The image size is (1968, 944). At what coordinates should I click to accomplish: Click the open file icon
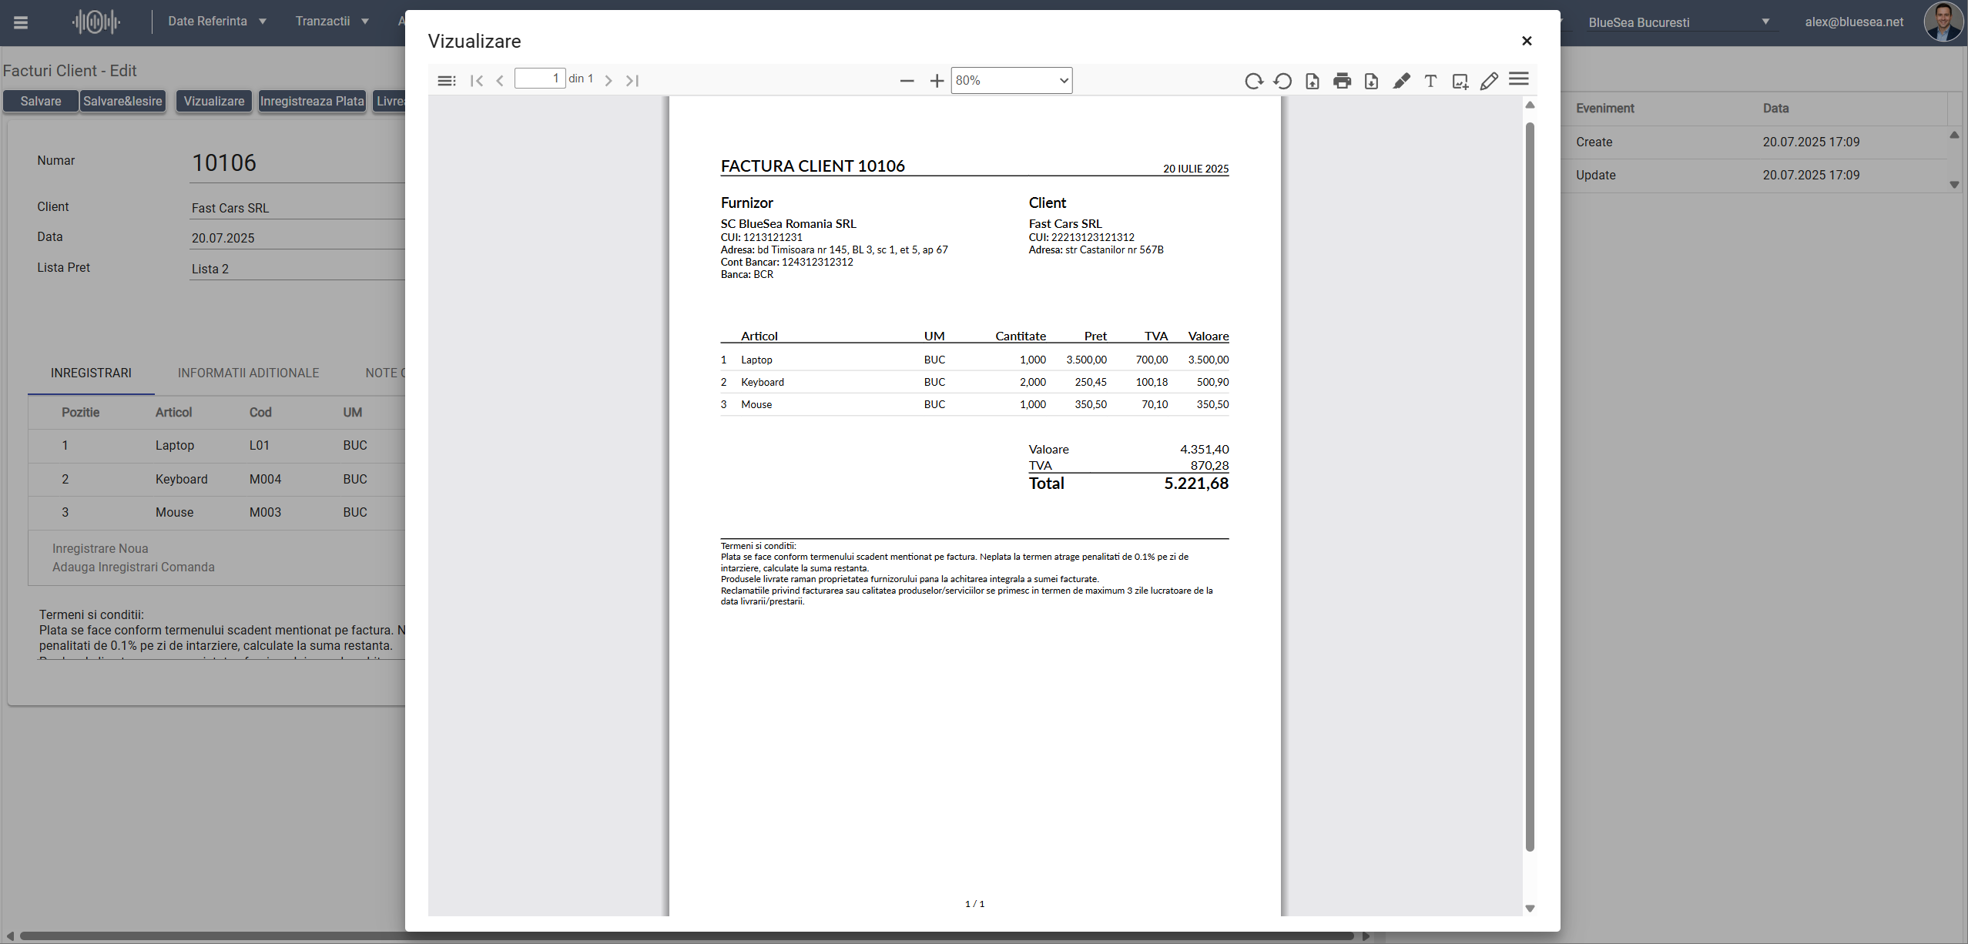[1313, 81]
